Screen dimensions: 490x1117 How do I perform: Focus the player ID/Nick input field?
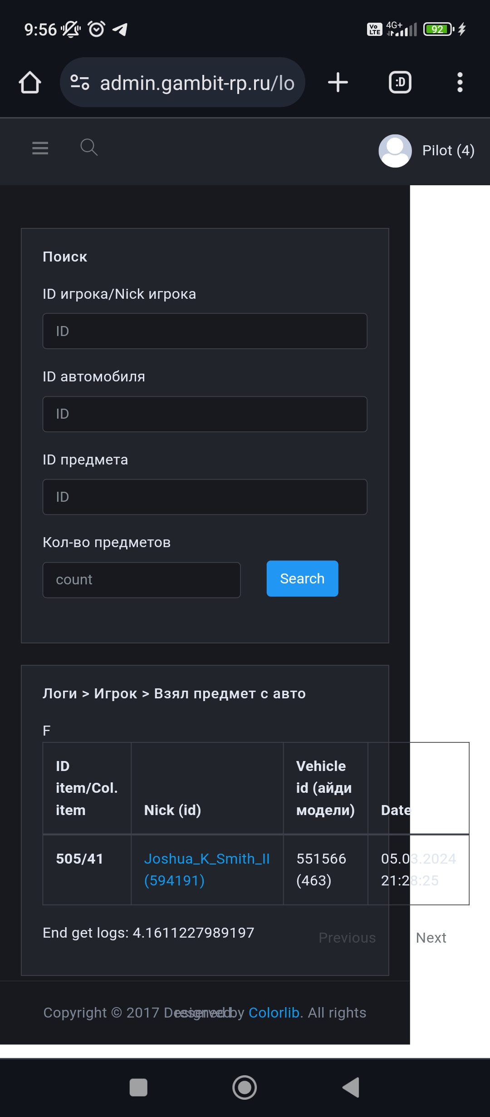coord(205,331)
